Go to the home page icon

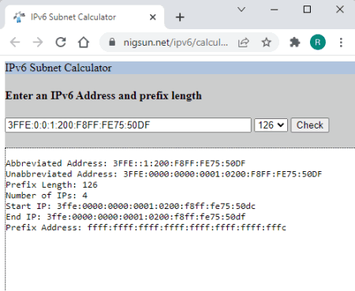[x=84, y=42]
